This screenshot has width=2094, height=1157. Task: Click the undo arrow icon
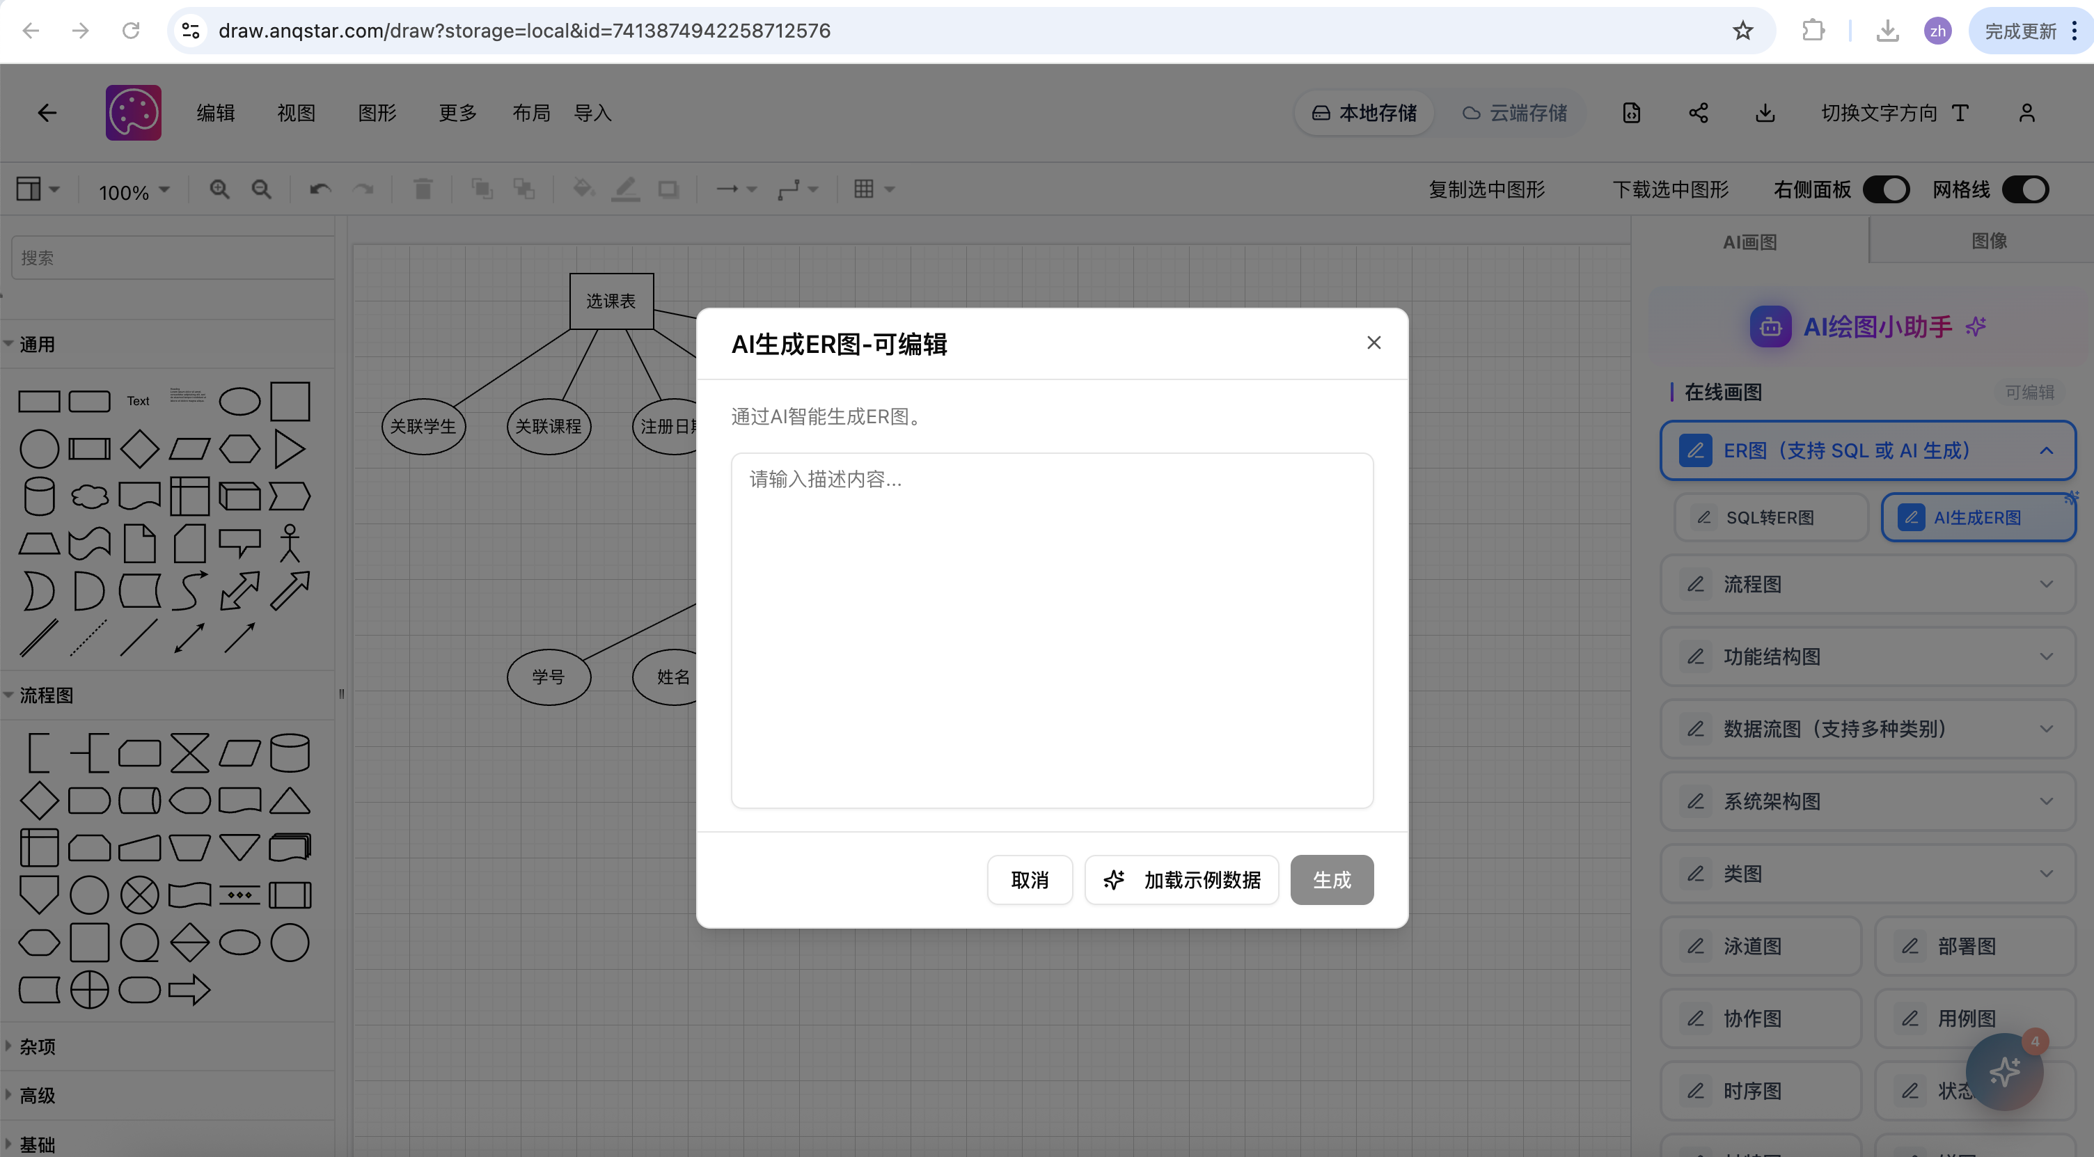click(x=320, y=189)
